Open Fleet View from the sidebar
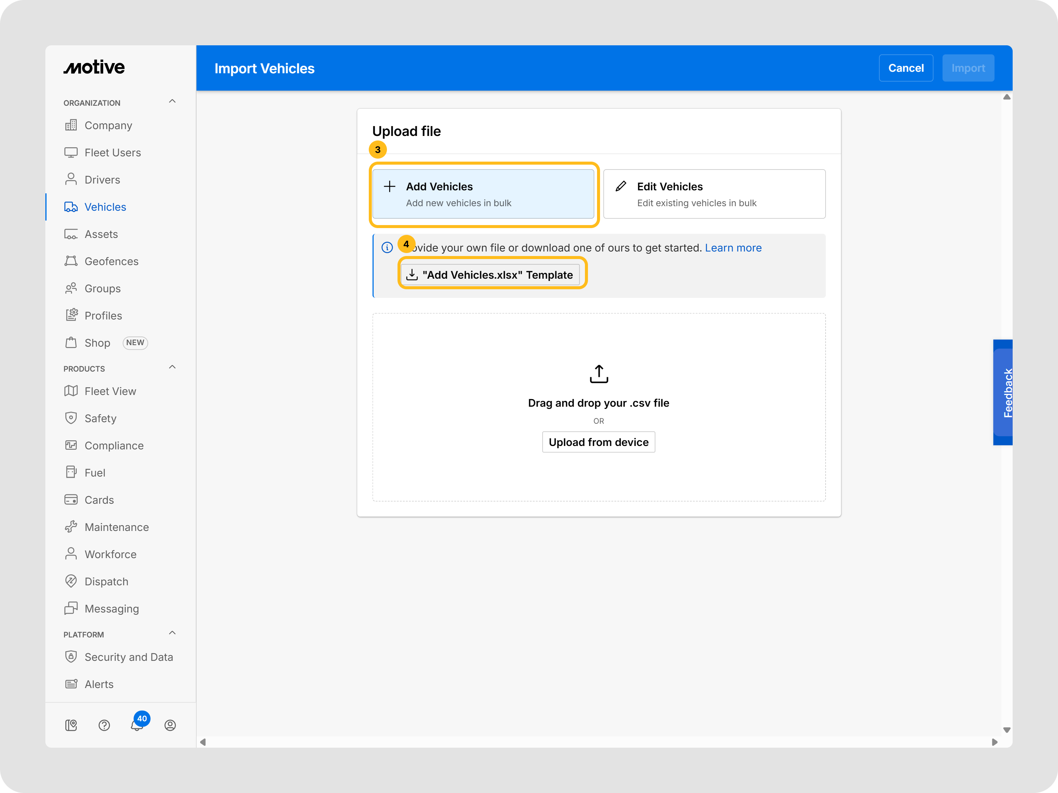 [110, 391]
